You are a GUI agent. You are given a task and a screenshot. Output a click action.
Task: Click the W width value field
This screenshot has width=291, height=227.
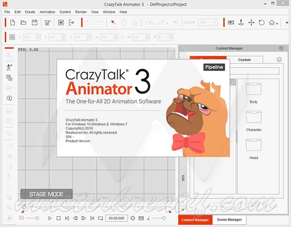pyautogui.click(x=107, y=37)
